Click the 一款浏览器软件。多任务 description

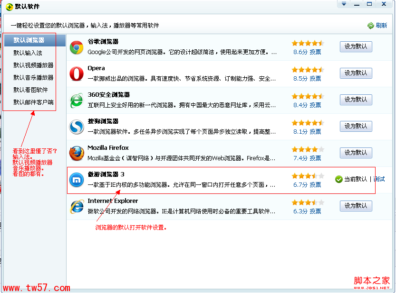pos(182,132)
